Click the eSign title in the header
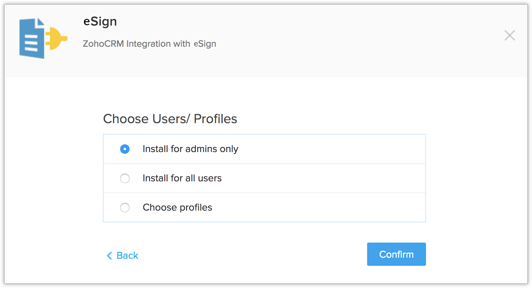This screenshot has width=532, height=288. 100,22
